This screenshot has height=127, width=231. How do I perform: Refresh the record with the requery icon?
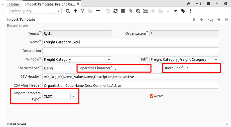115,11
